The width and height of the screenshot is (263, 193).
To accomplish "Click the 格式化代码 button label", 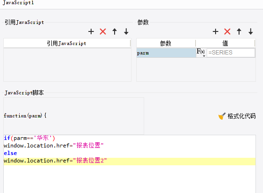I will [x=241, y=116].
